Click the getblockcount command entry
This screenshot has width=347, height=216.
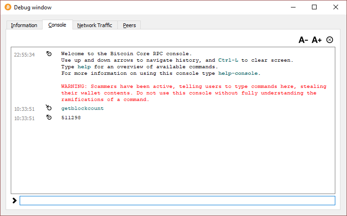coord(82,108)
